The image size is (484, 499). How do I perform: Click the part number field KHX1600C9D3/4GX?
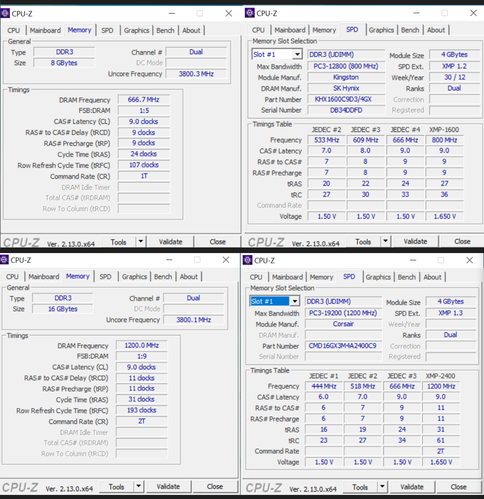346,99
